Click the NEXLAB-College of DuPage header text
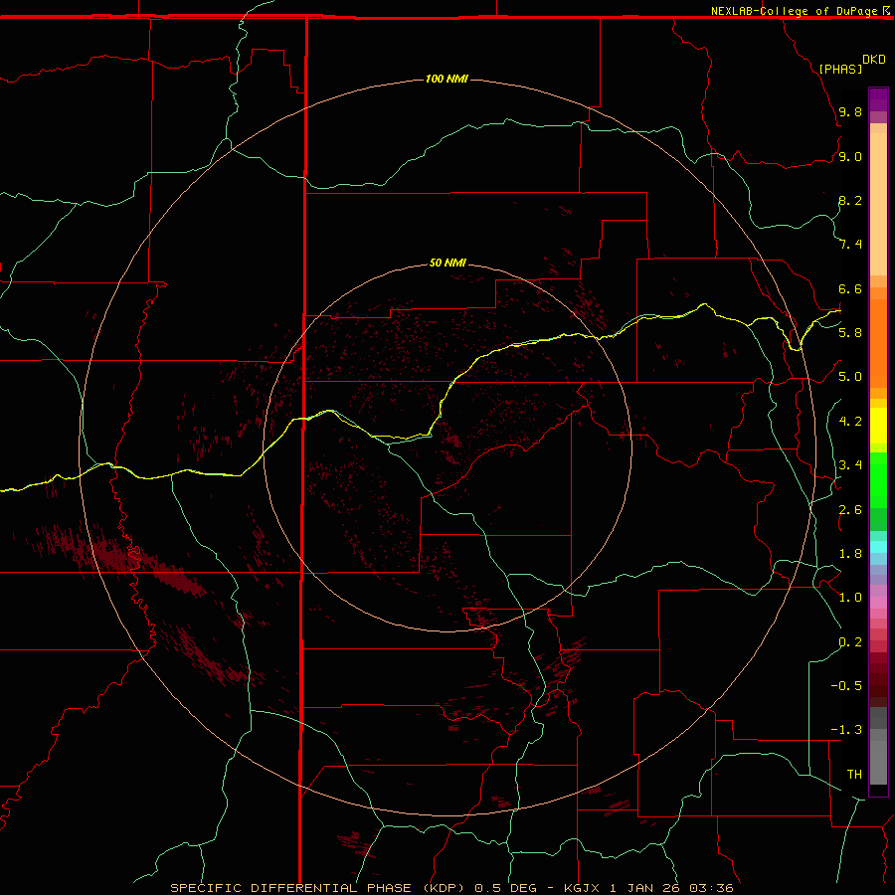The height and width of the screenshot is (895, 895). 794,11
